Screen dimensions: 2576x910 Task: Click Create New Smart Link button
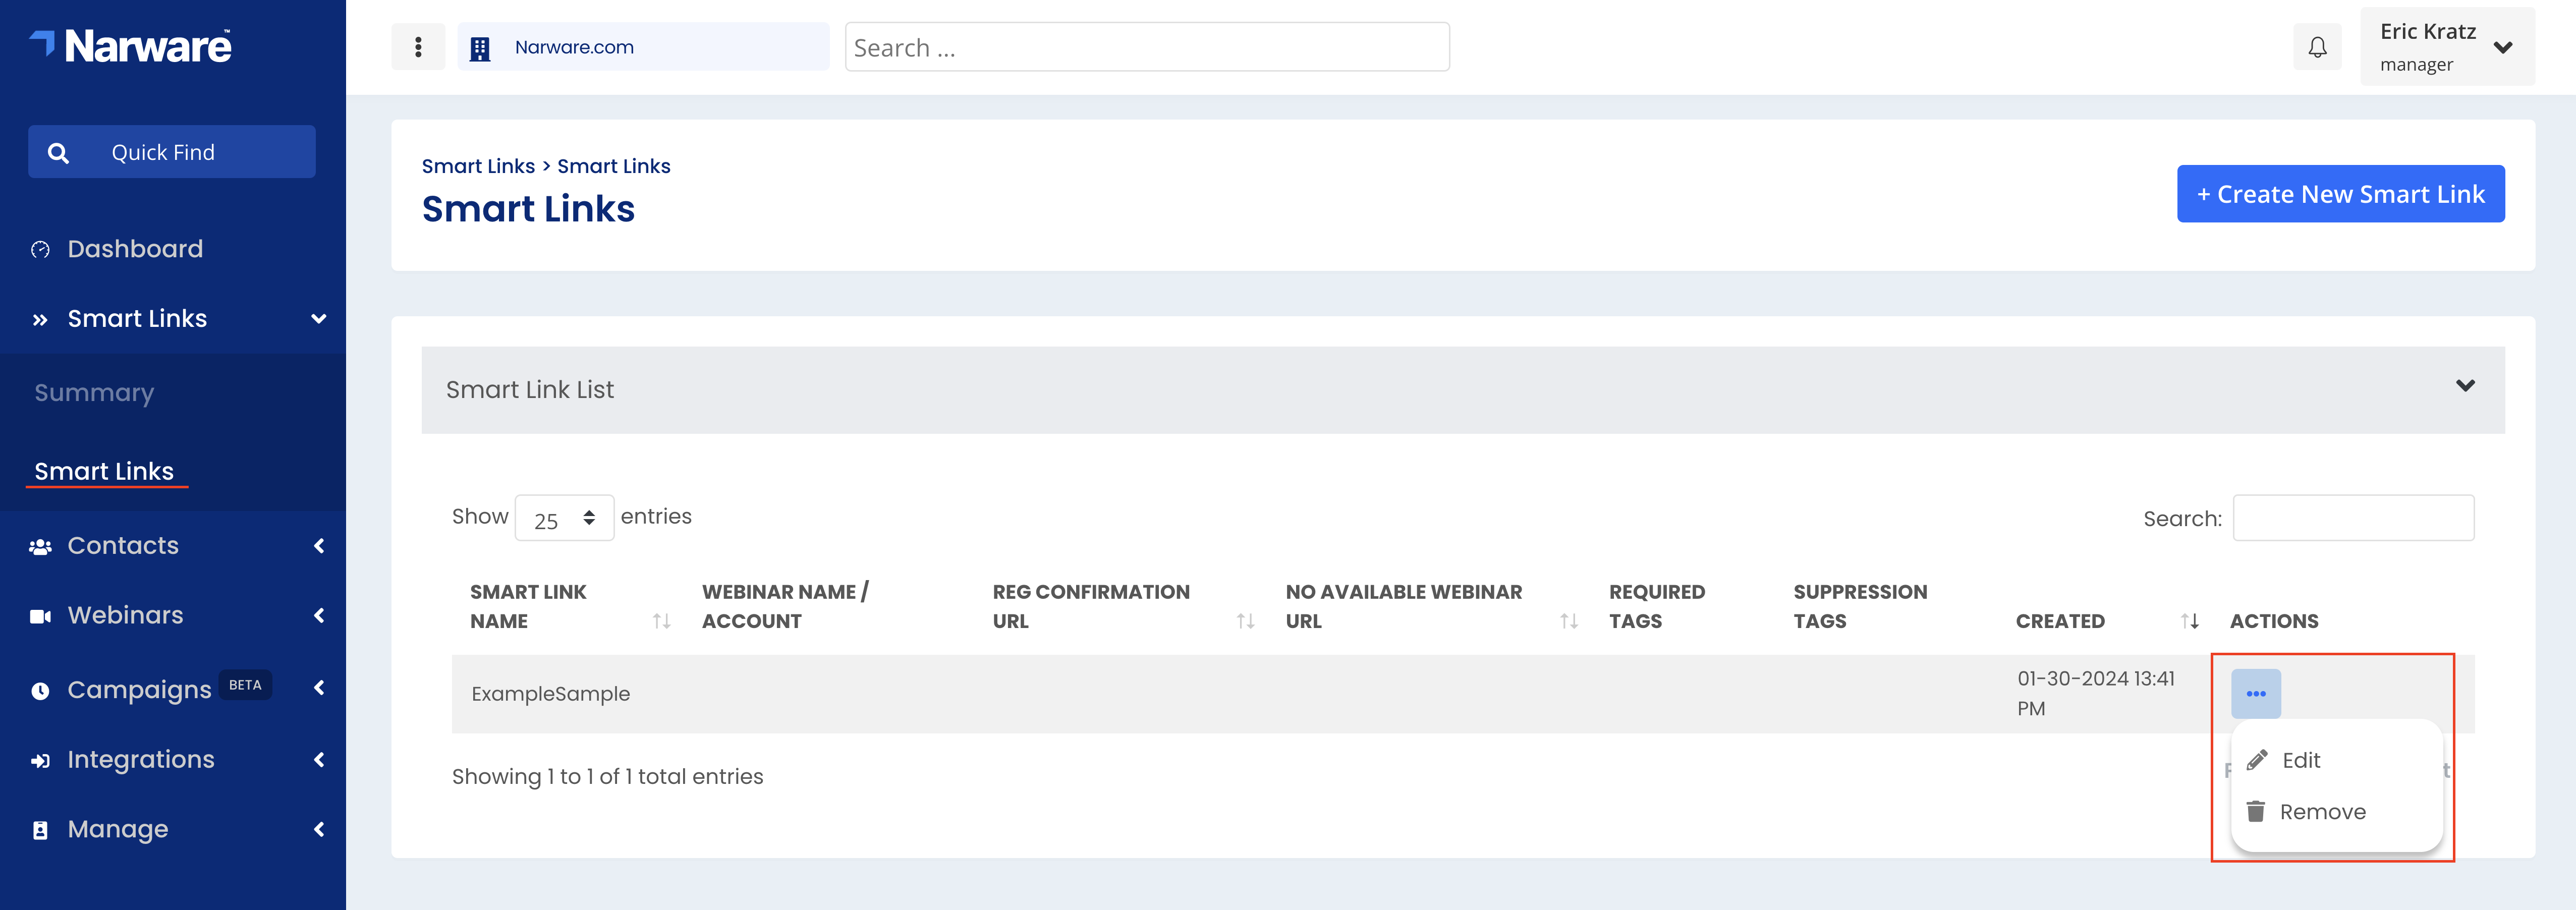[2340, 194]
